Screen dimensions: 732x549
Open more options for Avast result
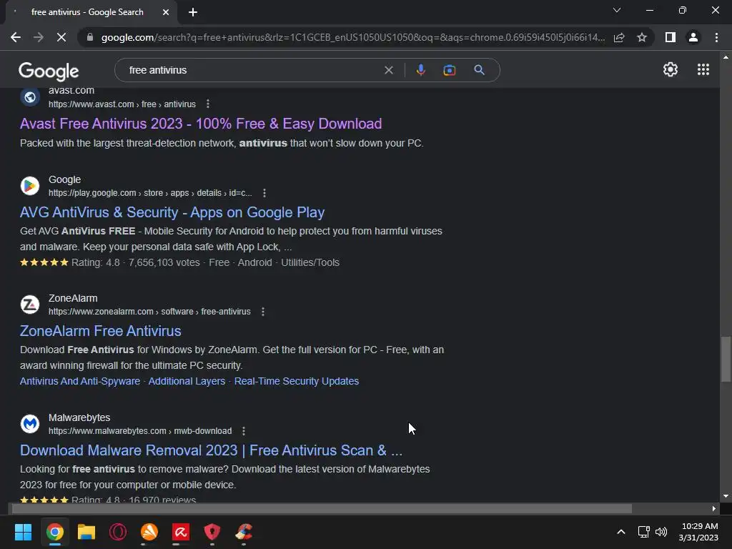click(208, 104)
